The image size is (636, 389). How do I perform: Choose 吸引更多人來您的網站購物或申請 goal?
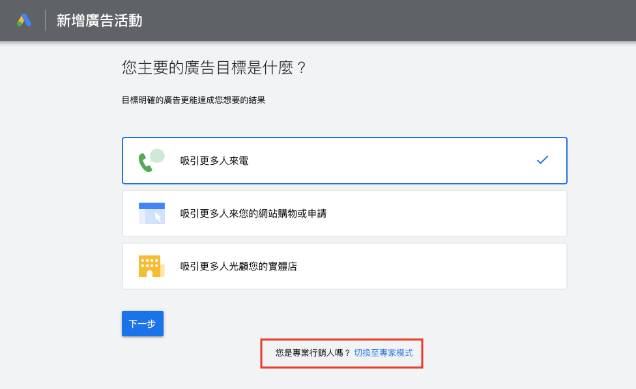point(253,214)
